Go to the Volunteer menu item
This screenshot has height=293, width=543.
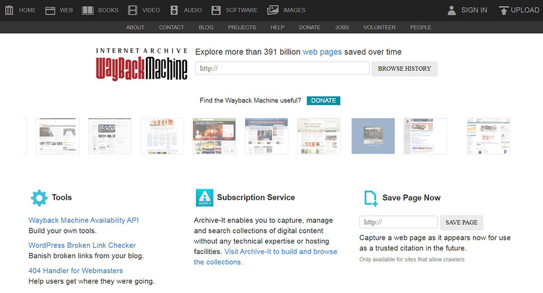coord(379,27)
